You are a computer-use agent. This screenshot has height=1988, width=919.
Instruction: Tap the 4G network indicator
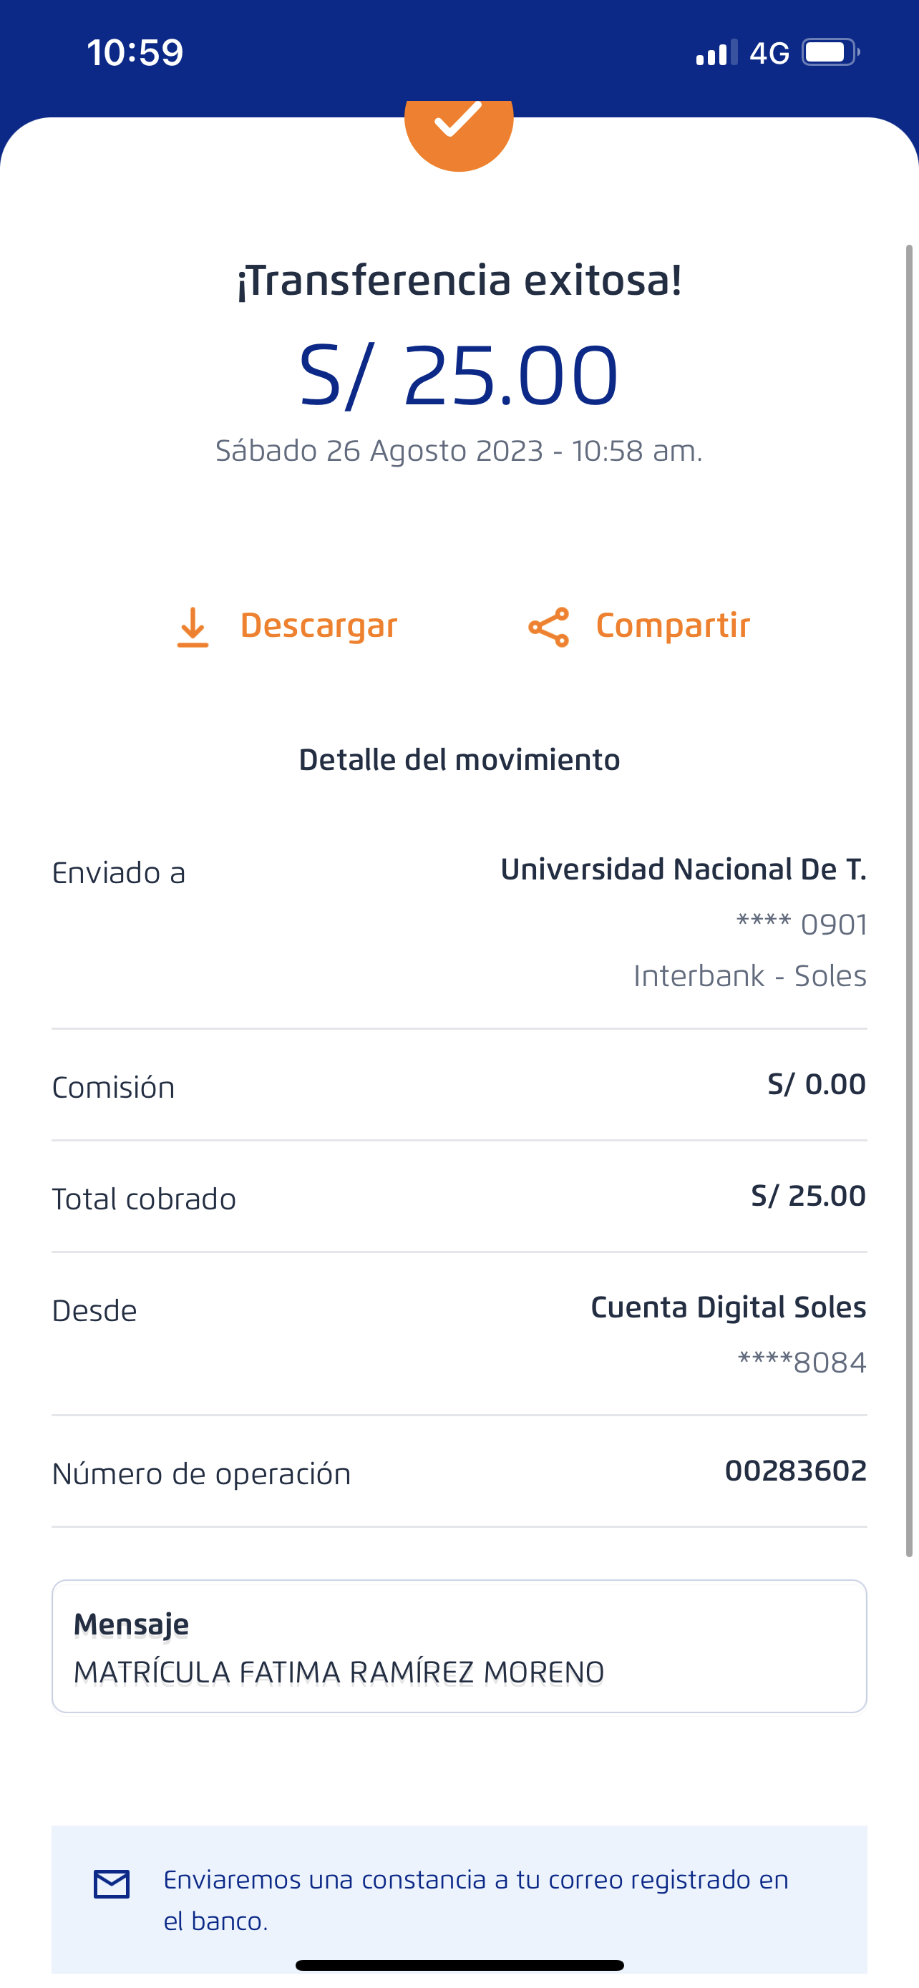769,52
